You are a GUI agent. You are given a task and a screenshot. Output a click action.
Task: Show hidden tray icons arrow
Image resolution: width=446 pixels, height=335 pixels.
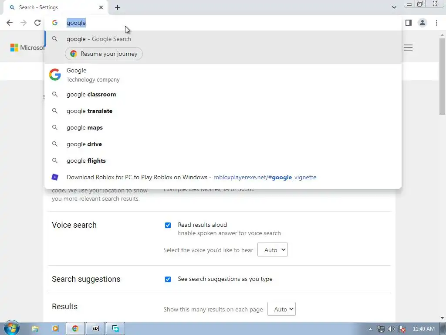tap(370, 329)
